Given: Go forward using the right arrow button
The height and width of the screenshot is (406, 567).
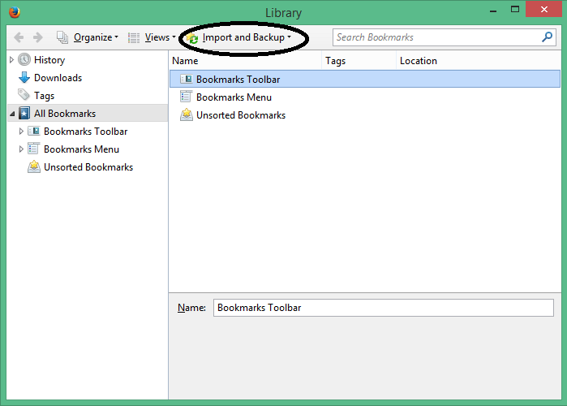Looking at the screenshot, I should click(x=37, y=37).
